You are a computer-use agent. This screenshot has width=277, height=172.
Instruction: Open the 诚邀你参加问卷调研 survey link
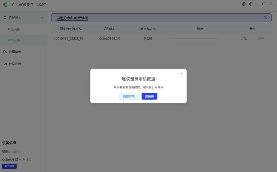[x=72, y=18]
